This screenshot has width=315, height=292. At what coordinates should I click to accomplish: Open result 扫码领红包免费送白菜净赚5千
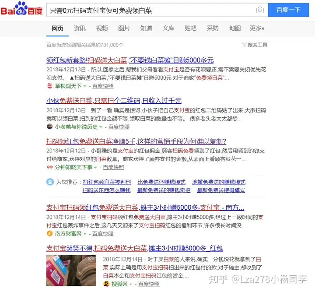(x=136, y=141)
